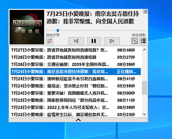Click the playlist scrollbar thumb
This screenshot has height=139, width=172.
(x=144, y=88)
